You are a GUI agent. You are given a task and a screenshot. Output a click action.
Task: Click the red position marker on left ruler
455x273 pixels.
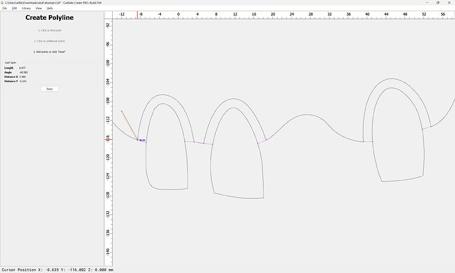(109, 139)
